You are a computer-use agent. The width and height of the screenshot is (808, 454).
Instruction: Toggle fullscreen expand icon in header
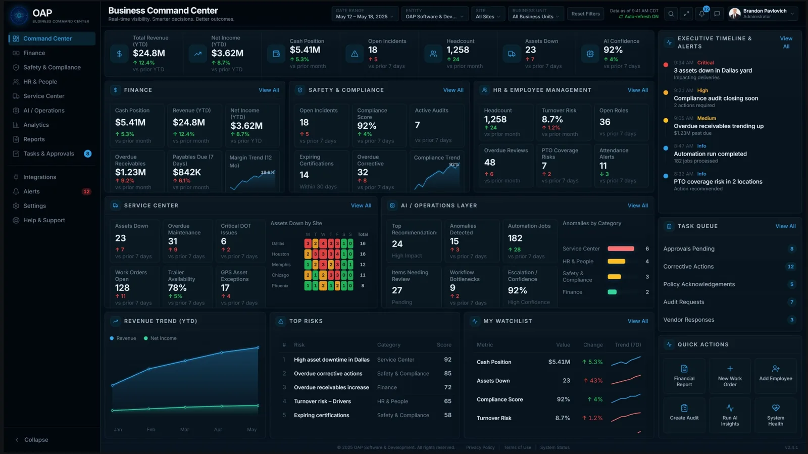(x=686, y=14)
